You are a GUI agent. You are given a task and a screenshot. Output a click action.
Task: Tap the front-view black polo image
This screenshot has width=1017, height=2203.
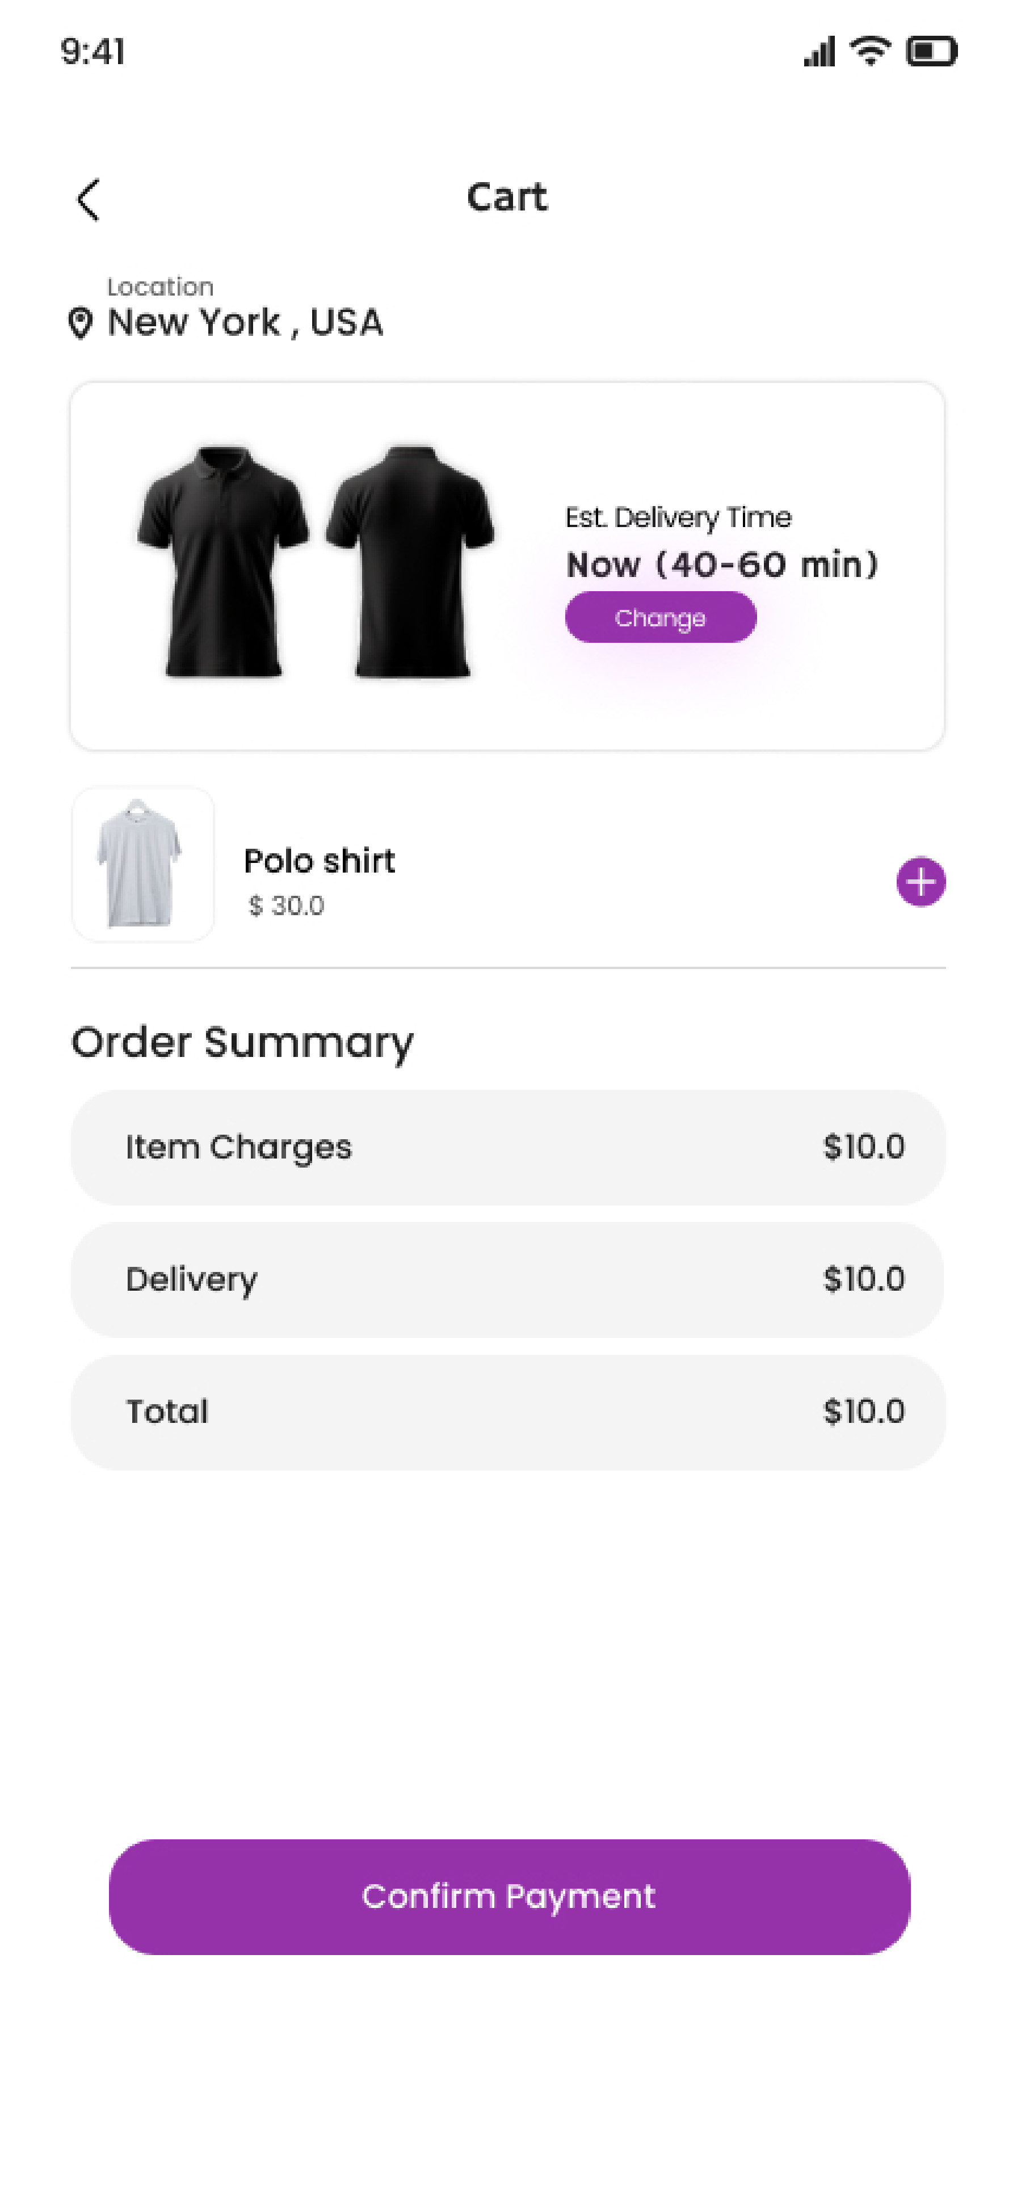[223, 561]
